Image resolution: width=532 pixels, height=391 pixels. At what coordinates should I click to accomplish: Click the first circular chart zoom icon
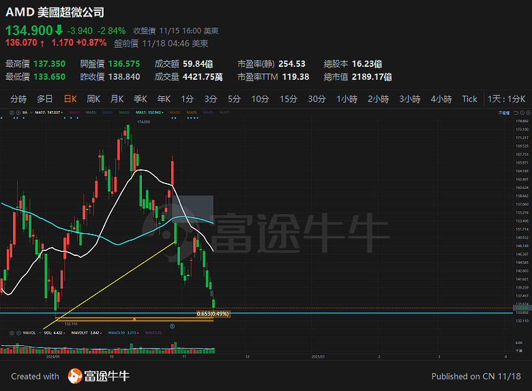[x=522, y=113]
